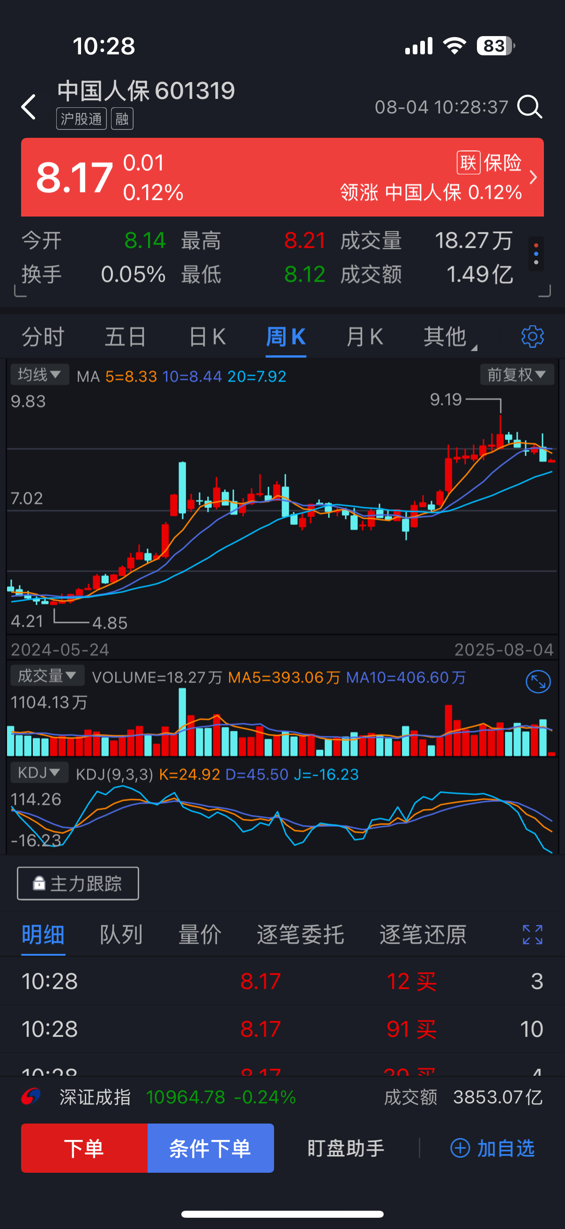This screenshot has width=565, height=1229.
Task: Tap the KDJ indicator chart
Action: click(282, 818)
